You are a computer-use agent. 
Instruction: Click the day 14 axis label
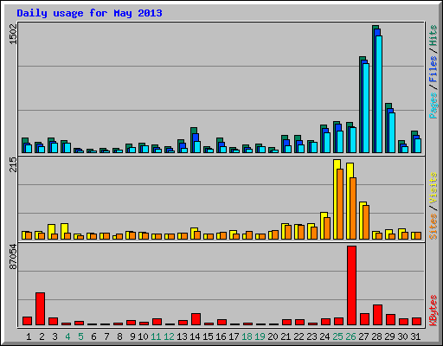195,336
